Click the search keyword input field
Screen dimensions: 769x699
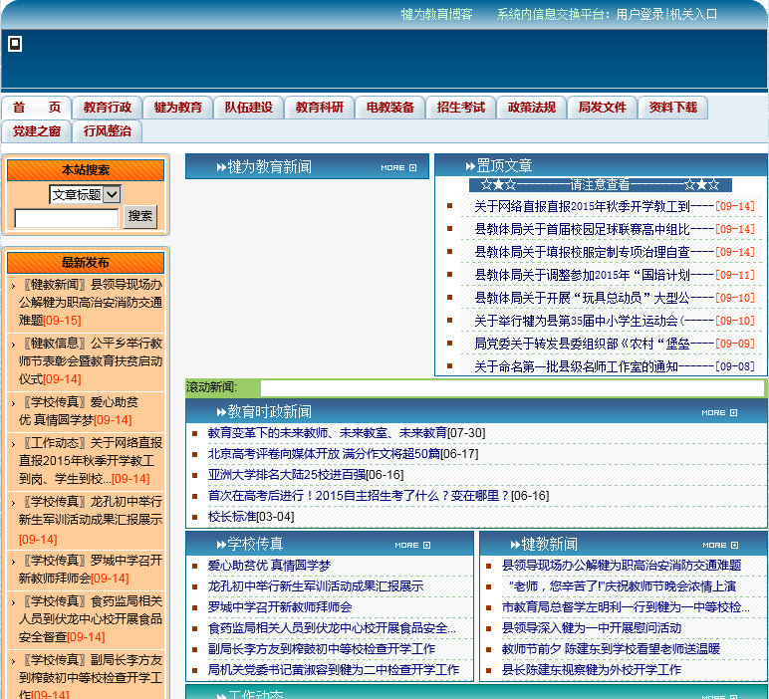click(x=66, y=218)
